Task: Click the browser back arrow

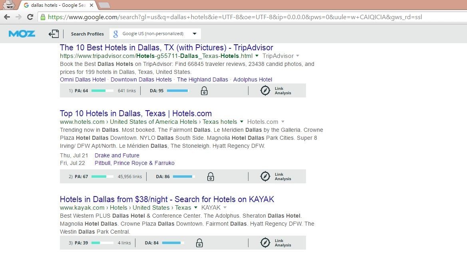Action: 7,17
